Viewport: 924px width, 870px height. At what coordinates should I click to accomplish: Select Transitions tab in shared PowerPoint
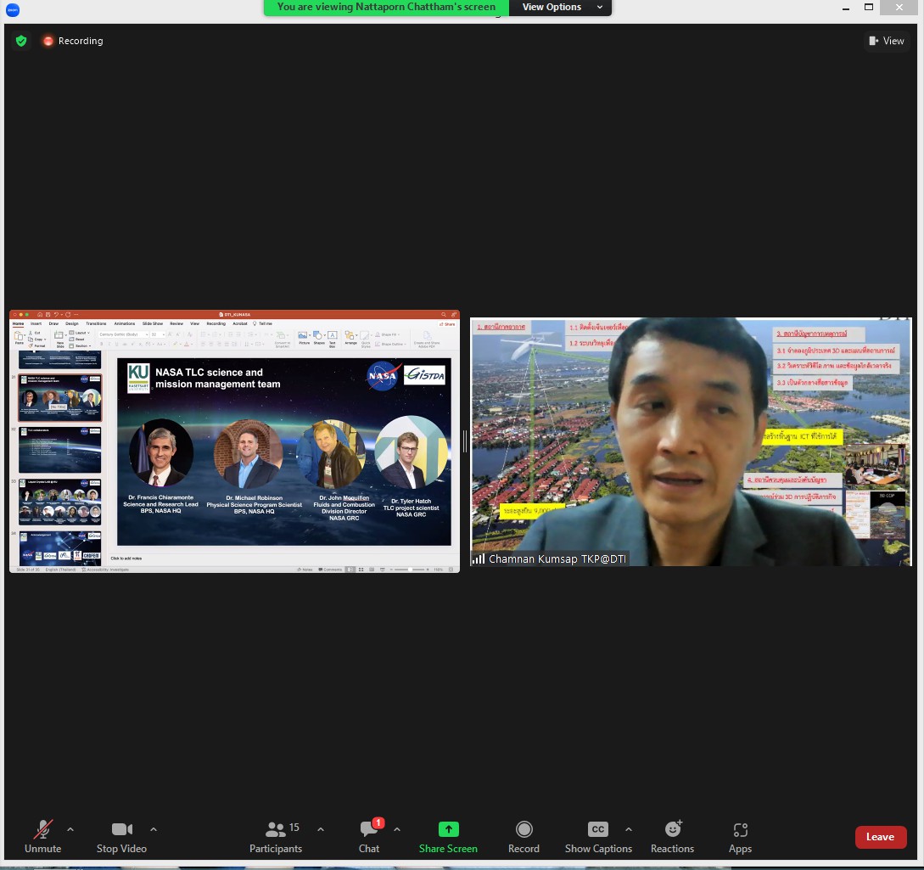pyautogui.click(x=96, y=323)
